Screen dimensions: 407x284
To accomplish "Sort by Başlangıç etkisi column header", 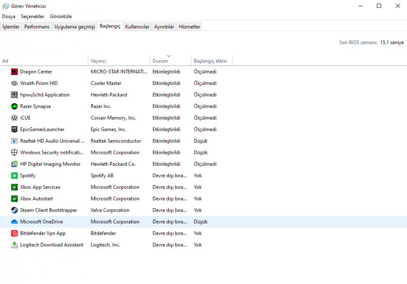I will (210, 61).
